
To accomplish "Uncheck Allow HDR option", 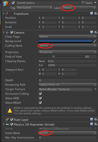I will coord(40,98).
